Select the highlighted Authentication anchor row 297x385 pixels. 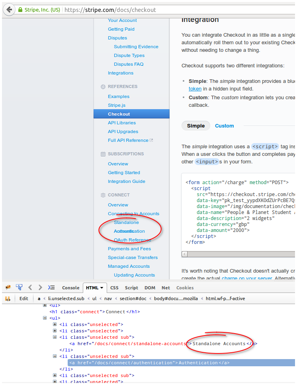tap(182, 363)
